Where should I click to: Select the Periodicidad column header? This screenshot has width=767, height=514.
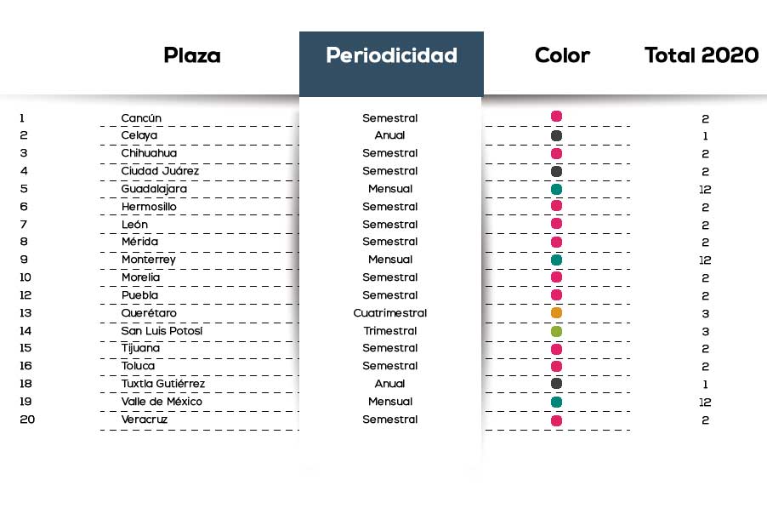391,64
